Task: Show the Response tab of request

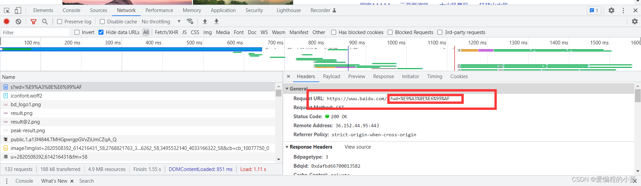Action: (384, 76)
